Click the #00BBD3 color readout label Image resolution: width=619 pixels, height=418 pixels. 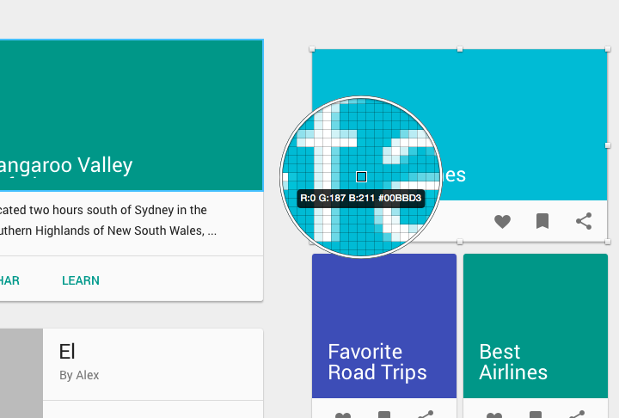point(400,198)
